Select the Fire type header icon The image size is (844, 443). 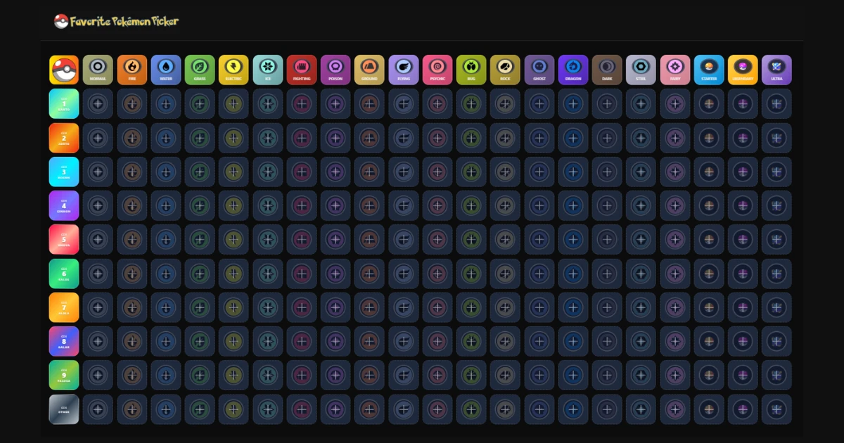[132, 70]
